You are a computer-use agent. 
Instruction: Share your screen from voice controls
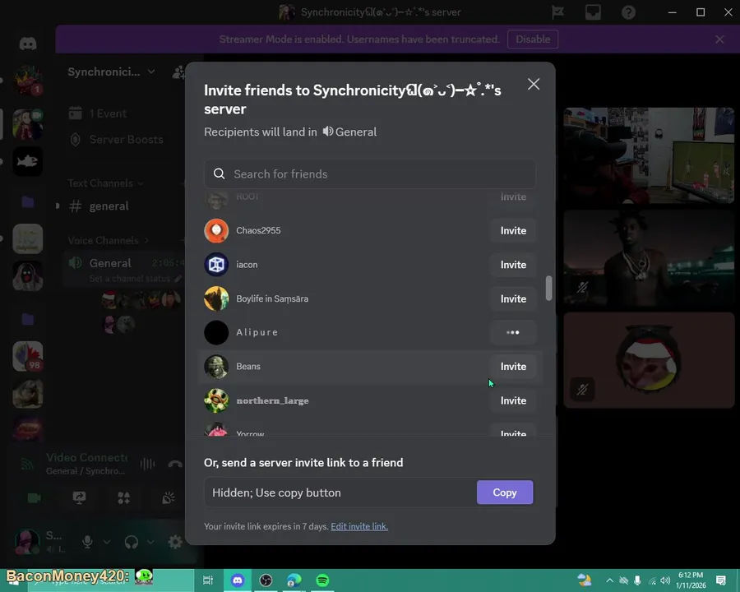coord(79,497)
